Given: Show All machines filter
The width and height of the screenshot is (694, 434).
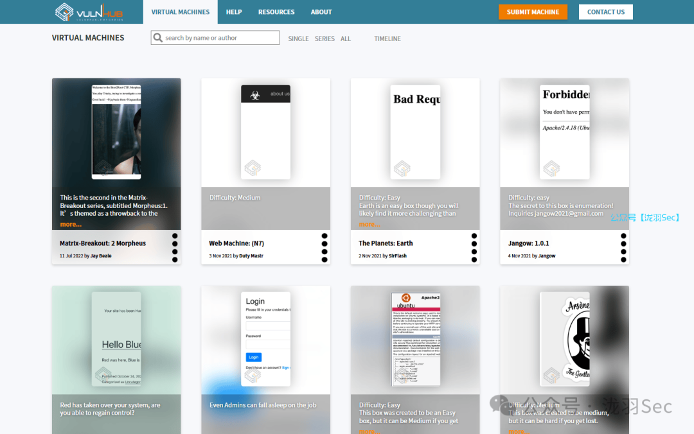Looking at the screenshot, I should (x=346, y=39).
